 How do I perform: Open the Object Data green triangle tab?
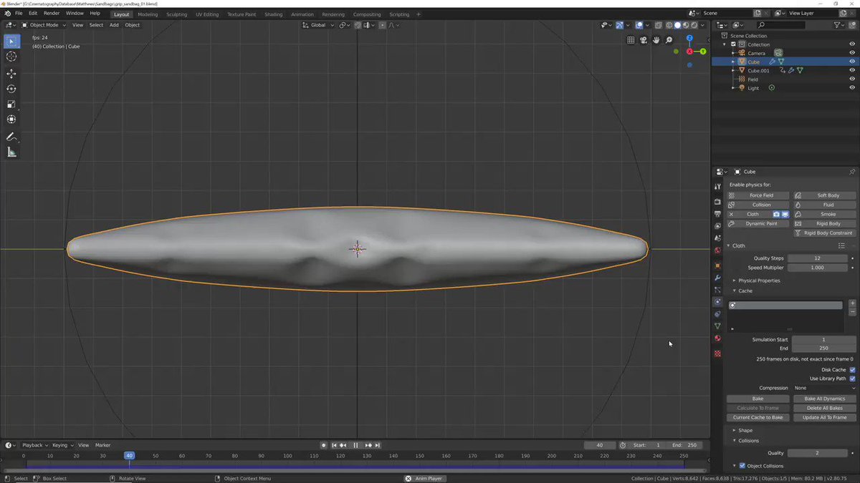point(717,326)
